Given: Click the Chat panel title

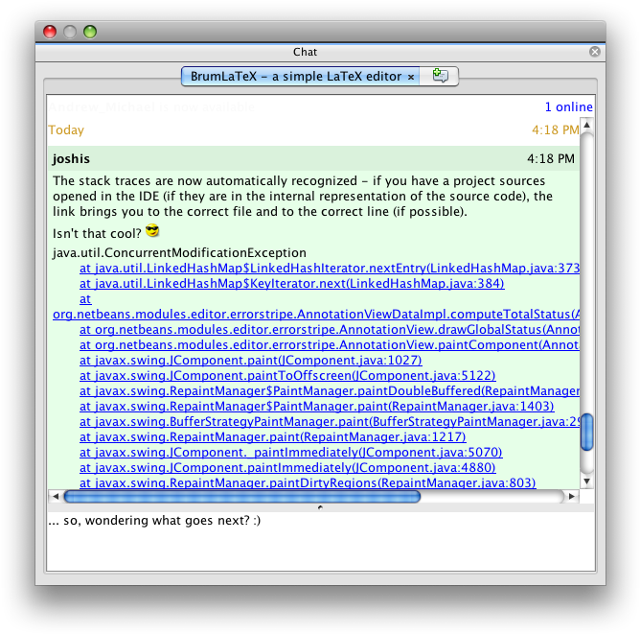Looking at the screenshot, I should [x=305, y=52].
